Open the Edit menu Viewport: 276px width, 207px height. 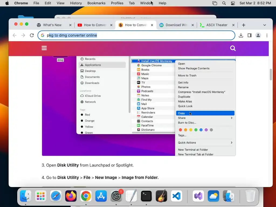click(48, 3)
